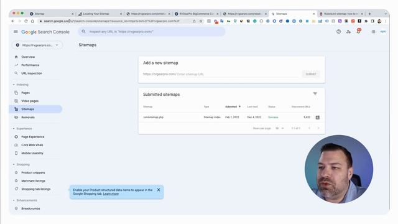398x224 pixels.
Task: Click the browser home icon
Action: click(x=32, y=21)
